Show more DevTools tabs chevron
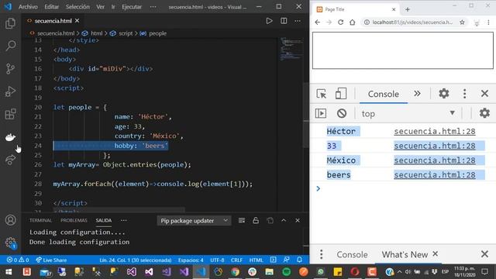496x279 pixels. [417, 94]
